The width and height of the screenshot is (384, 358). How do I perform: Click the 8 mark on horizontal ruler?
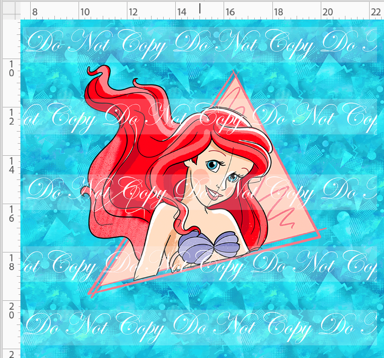click(35, 12)
